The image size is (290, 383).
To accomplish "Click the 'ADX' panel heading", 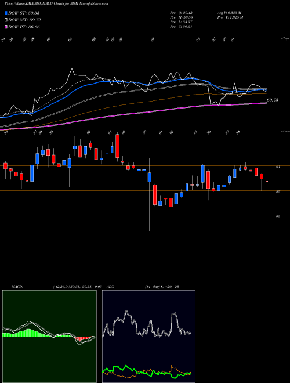I will pyautogui.click(x=111, y=287).
